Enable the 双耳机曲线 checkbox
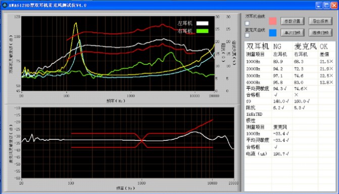The width and height of the screenshot is (339, 194). point(247,23)
